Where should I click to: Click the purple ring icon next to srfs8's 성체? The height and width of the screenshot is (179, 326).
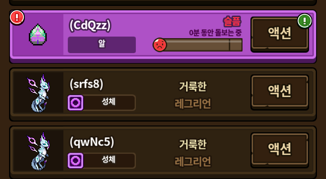pyautogui.click(x=76, y=103)
